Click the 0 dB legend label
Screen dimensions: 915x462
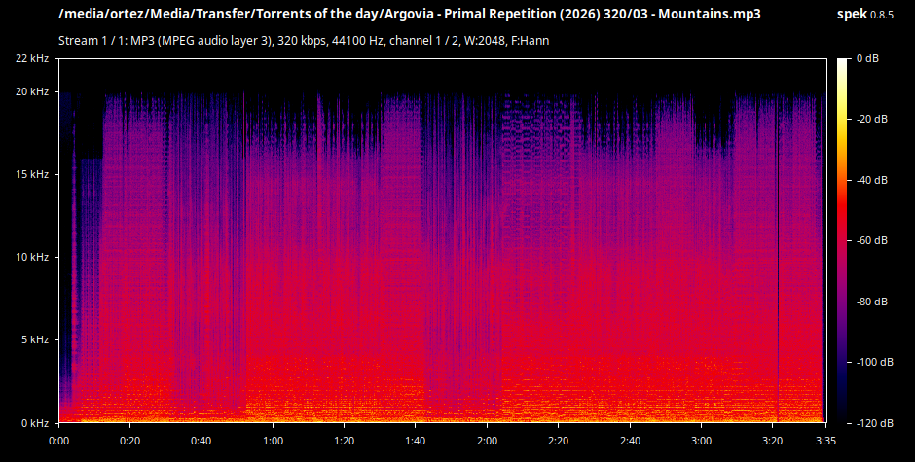coord(867,58)
